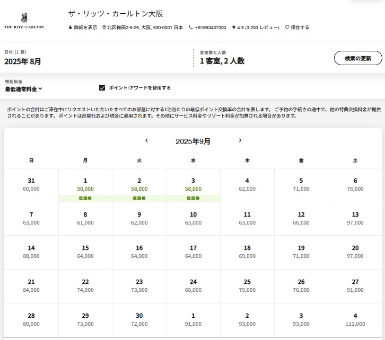The height and width of the screenshot is (340, 385).
Task: Click the map pin address link
Action: point(143,28)
